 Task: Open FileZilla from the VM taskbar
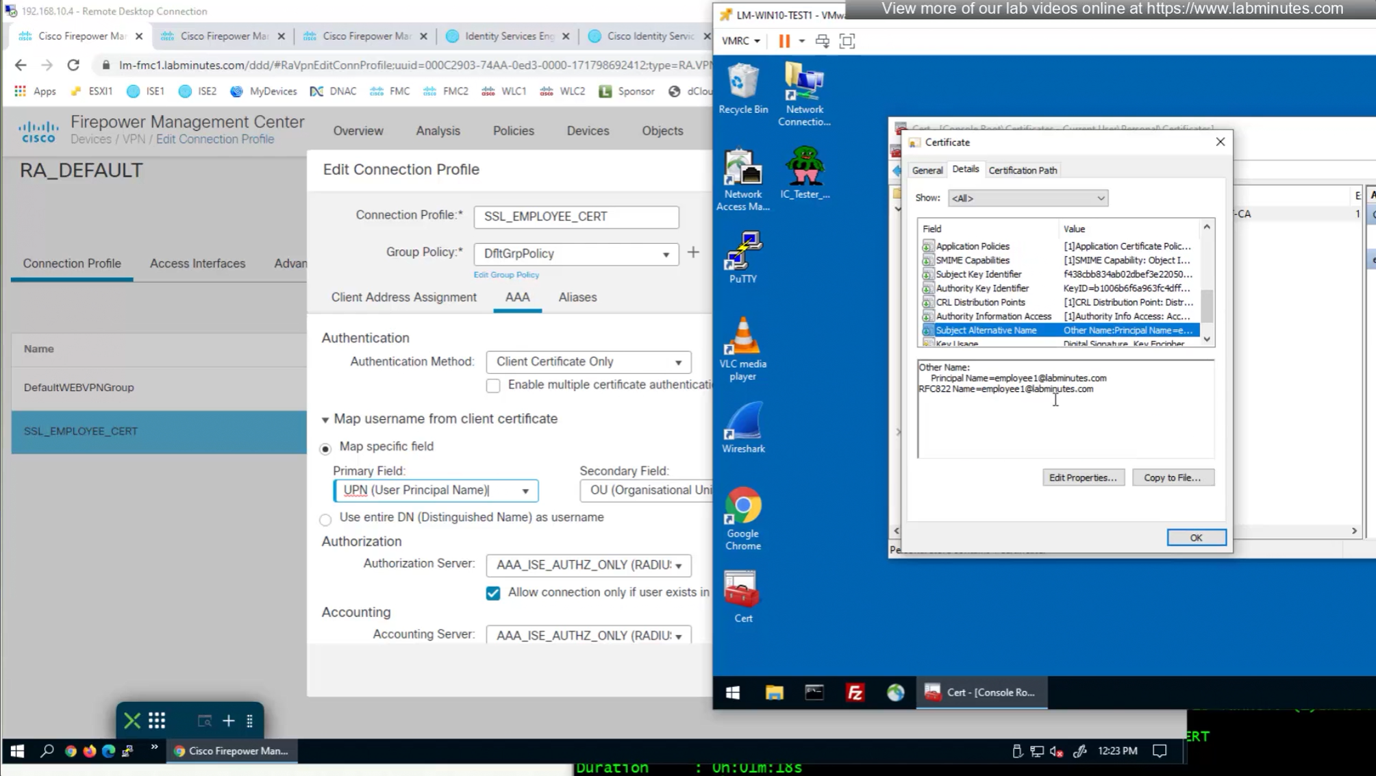click(855, 692)
